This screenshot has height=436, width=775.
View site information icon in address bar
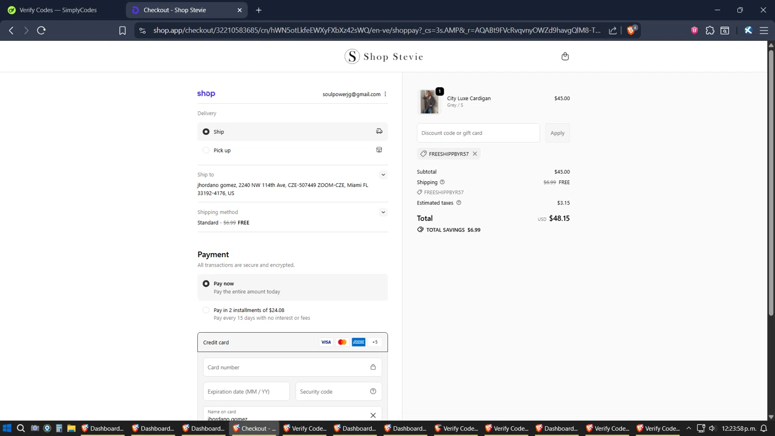click(143, 30)
